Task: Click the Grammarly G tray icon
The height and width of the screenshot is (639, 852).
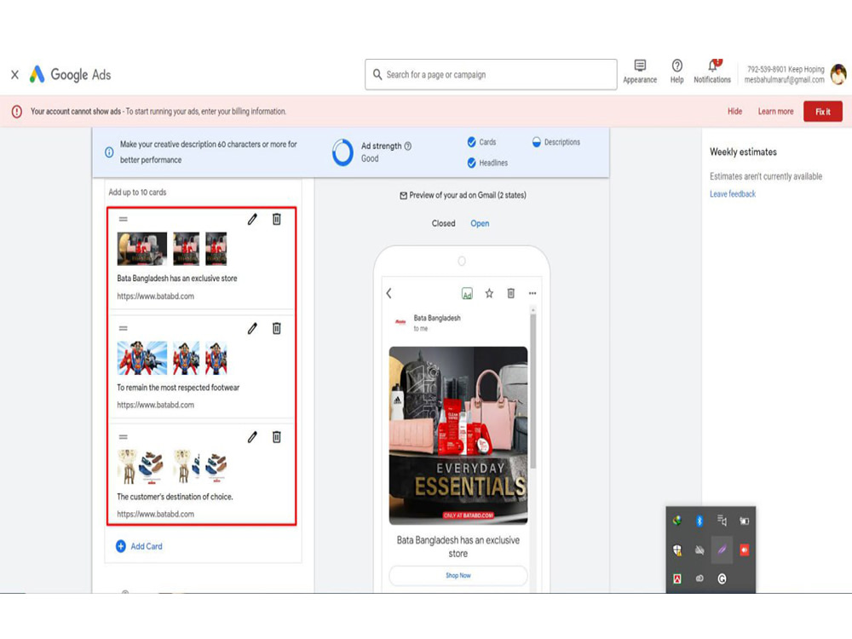Action: click(x=722, y=579)
